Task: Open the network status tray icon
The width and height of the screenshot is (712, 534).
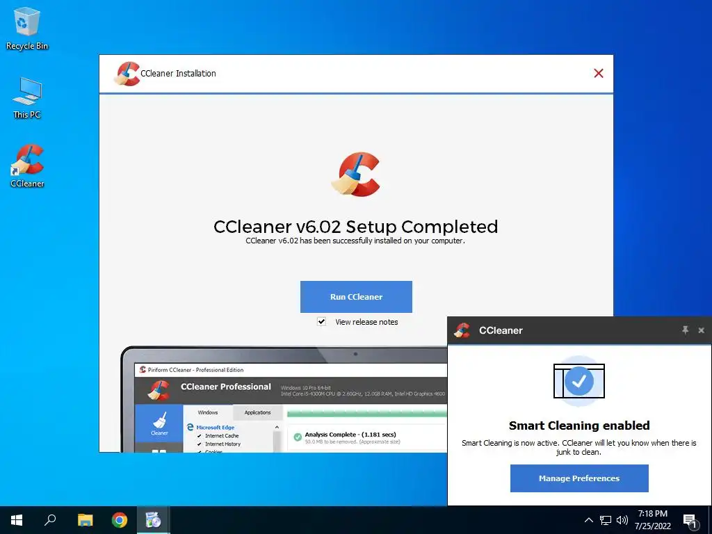Action: pos(606,520)
